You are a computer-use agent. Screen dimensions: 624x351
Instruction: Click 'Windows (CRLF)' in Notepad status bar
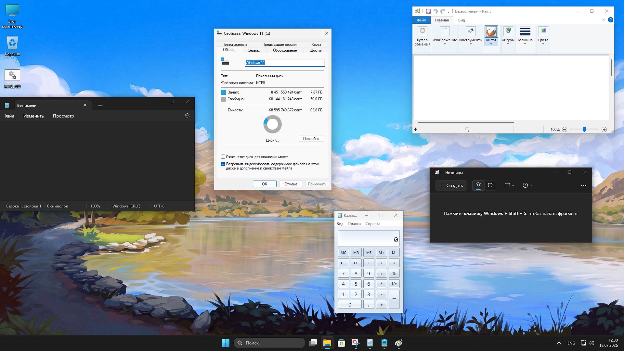[x=126, y=206]
